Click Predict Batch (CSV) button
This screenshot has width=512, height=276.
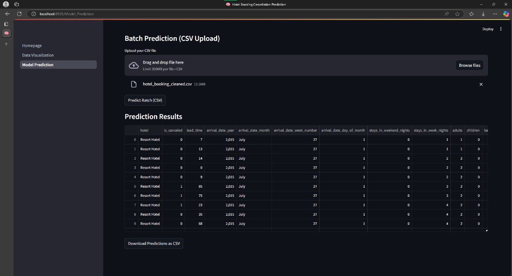[145, 100]
